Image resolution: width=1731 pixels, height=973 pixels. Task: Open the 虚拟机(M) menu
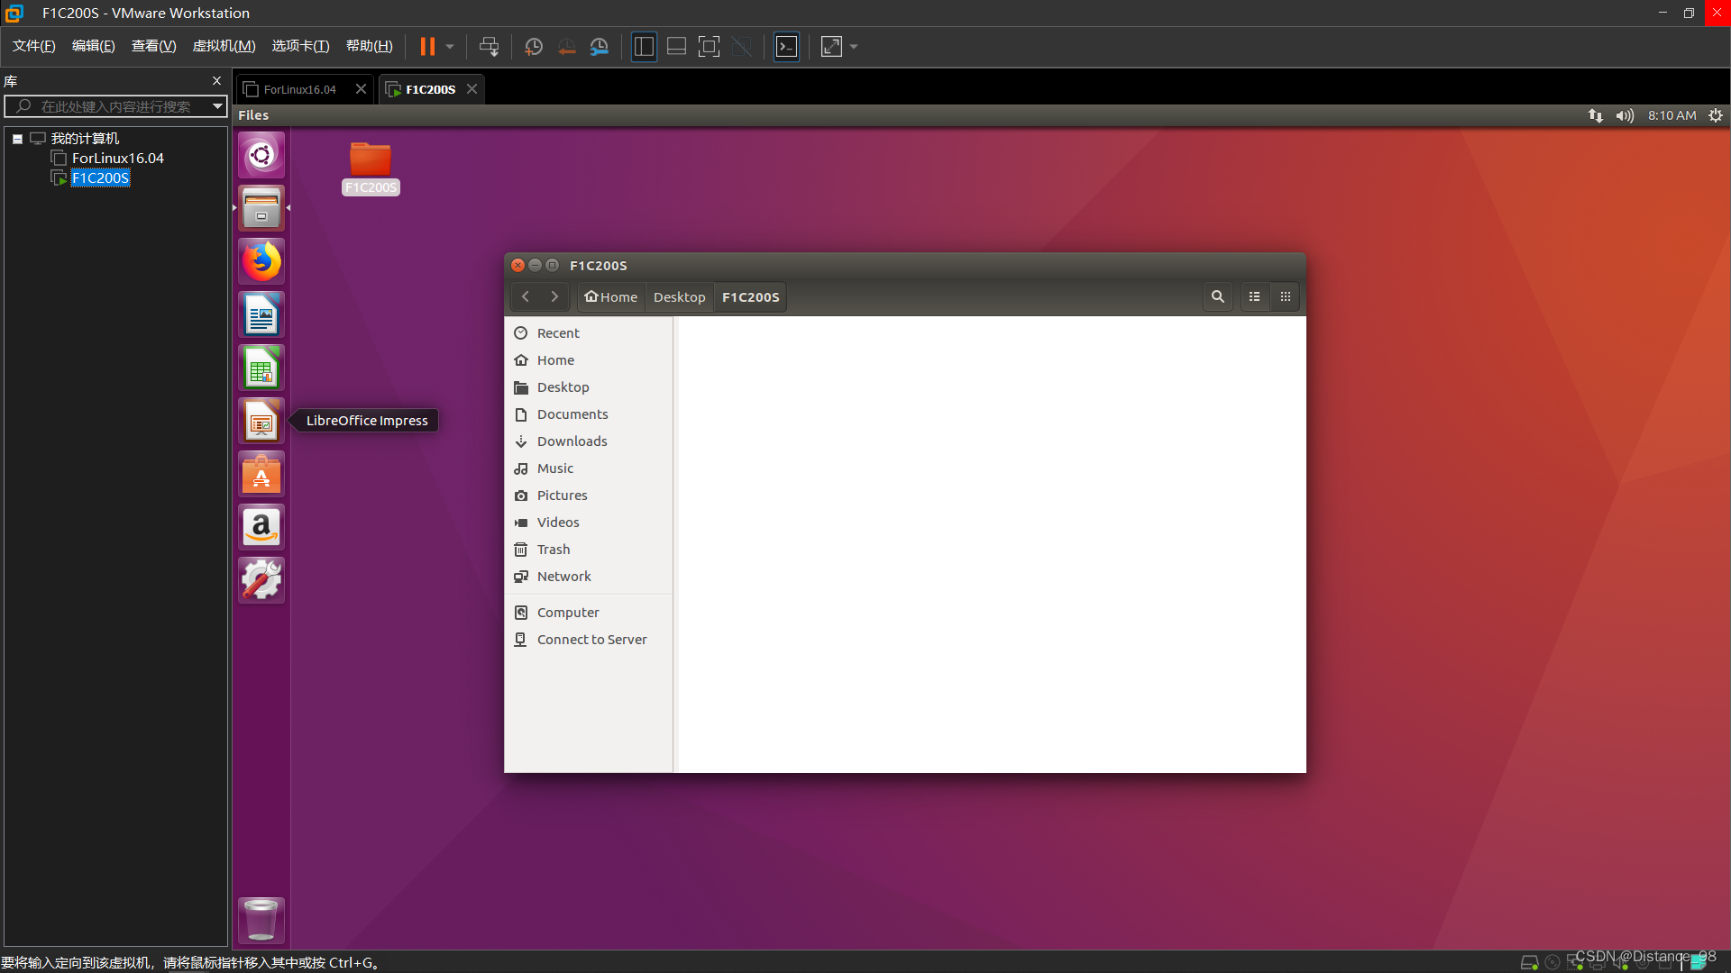224,46
